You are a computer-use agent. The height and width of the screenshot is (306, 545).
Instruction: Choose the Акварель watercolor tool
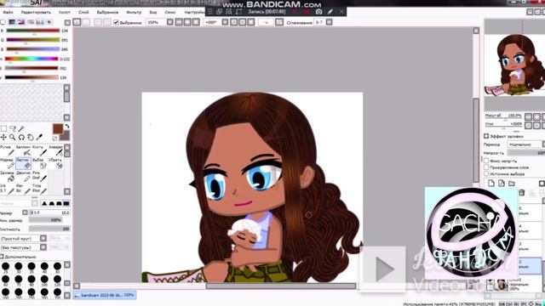pos(55,150)
